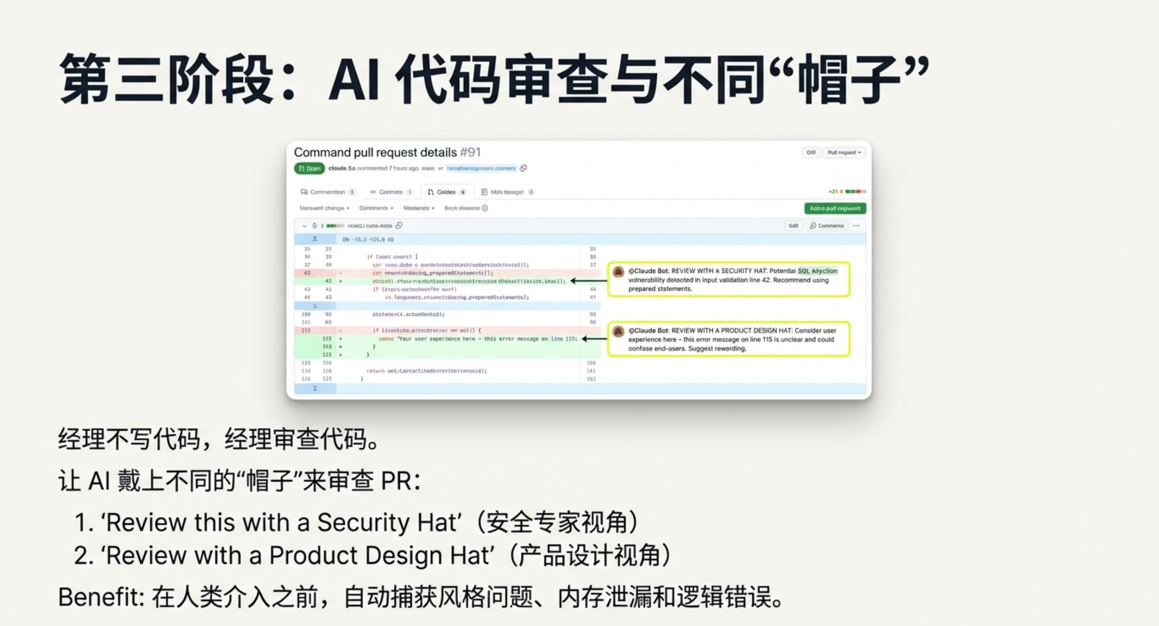1159x626 pixels.
Task: Click the highlighted branch name link
Action: [481, 168]
